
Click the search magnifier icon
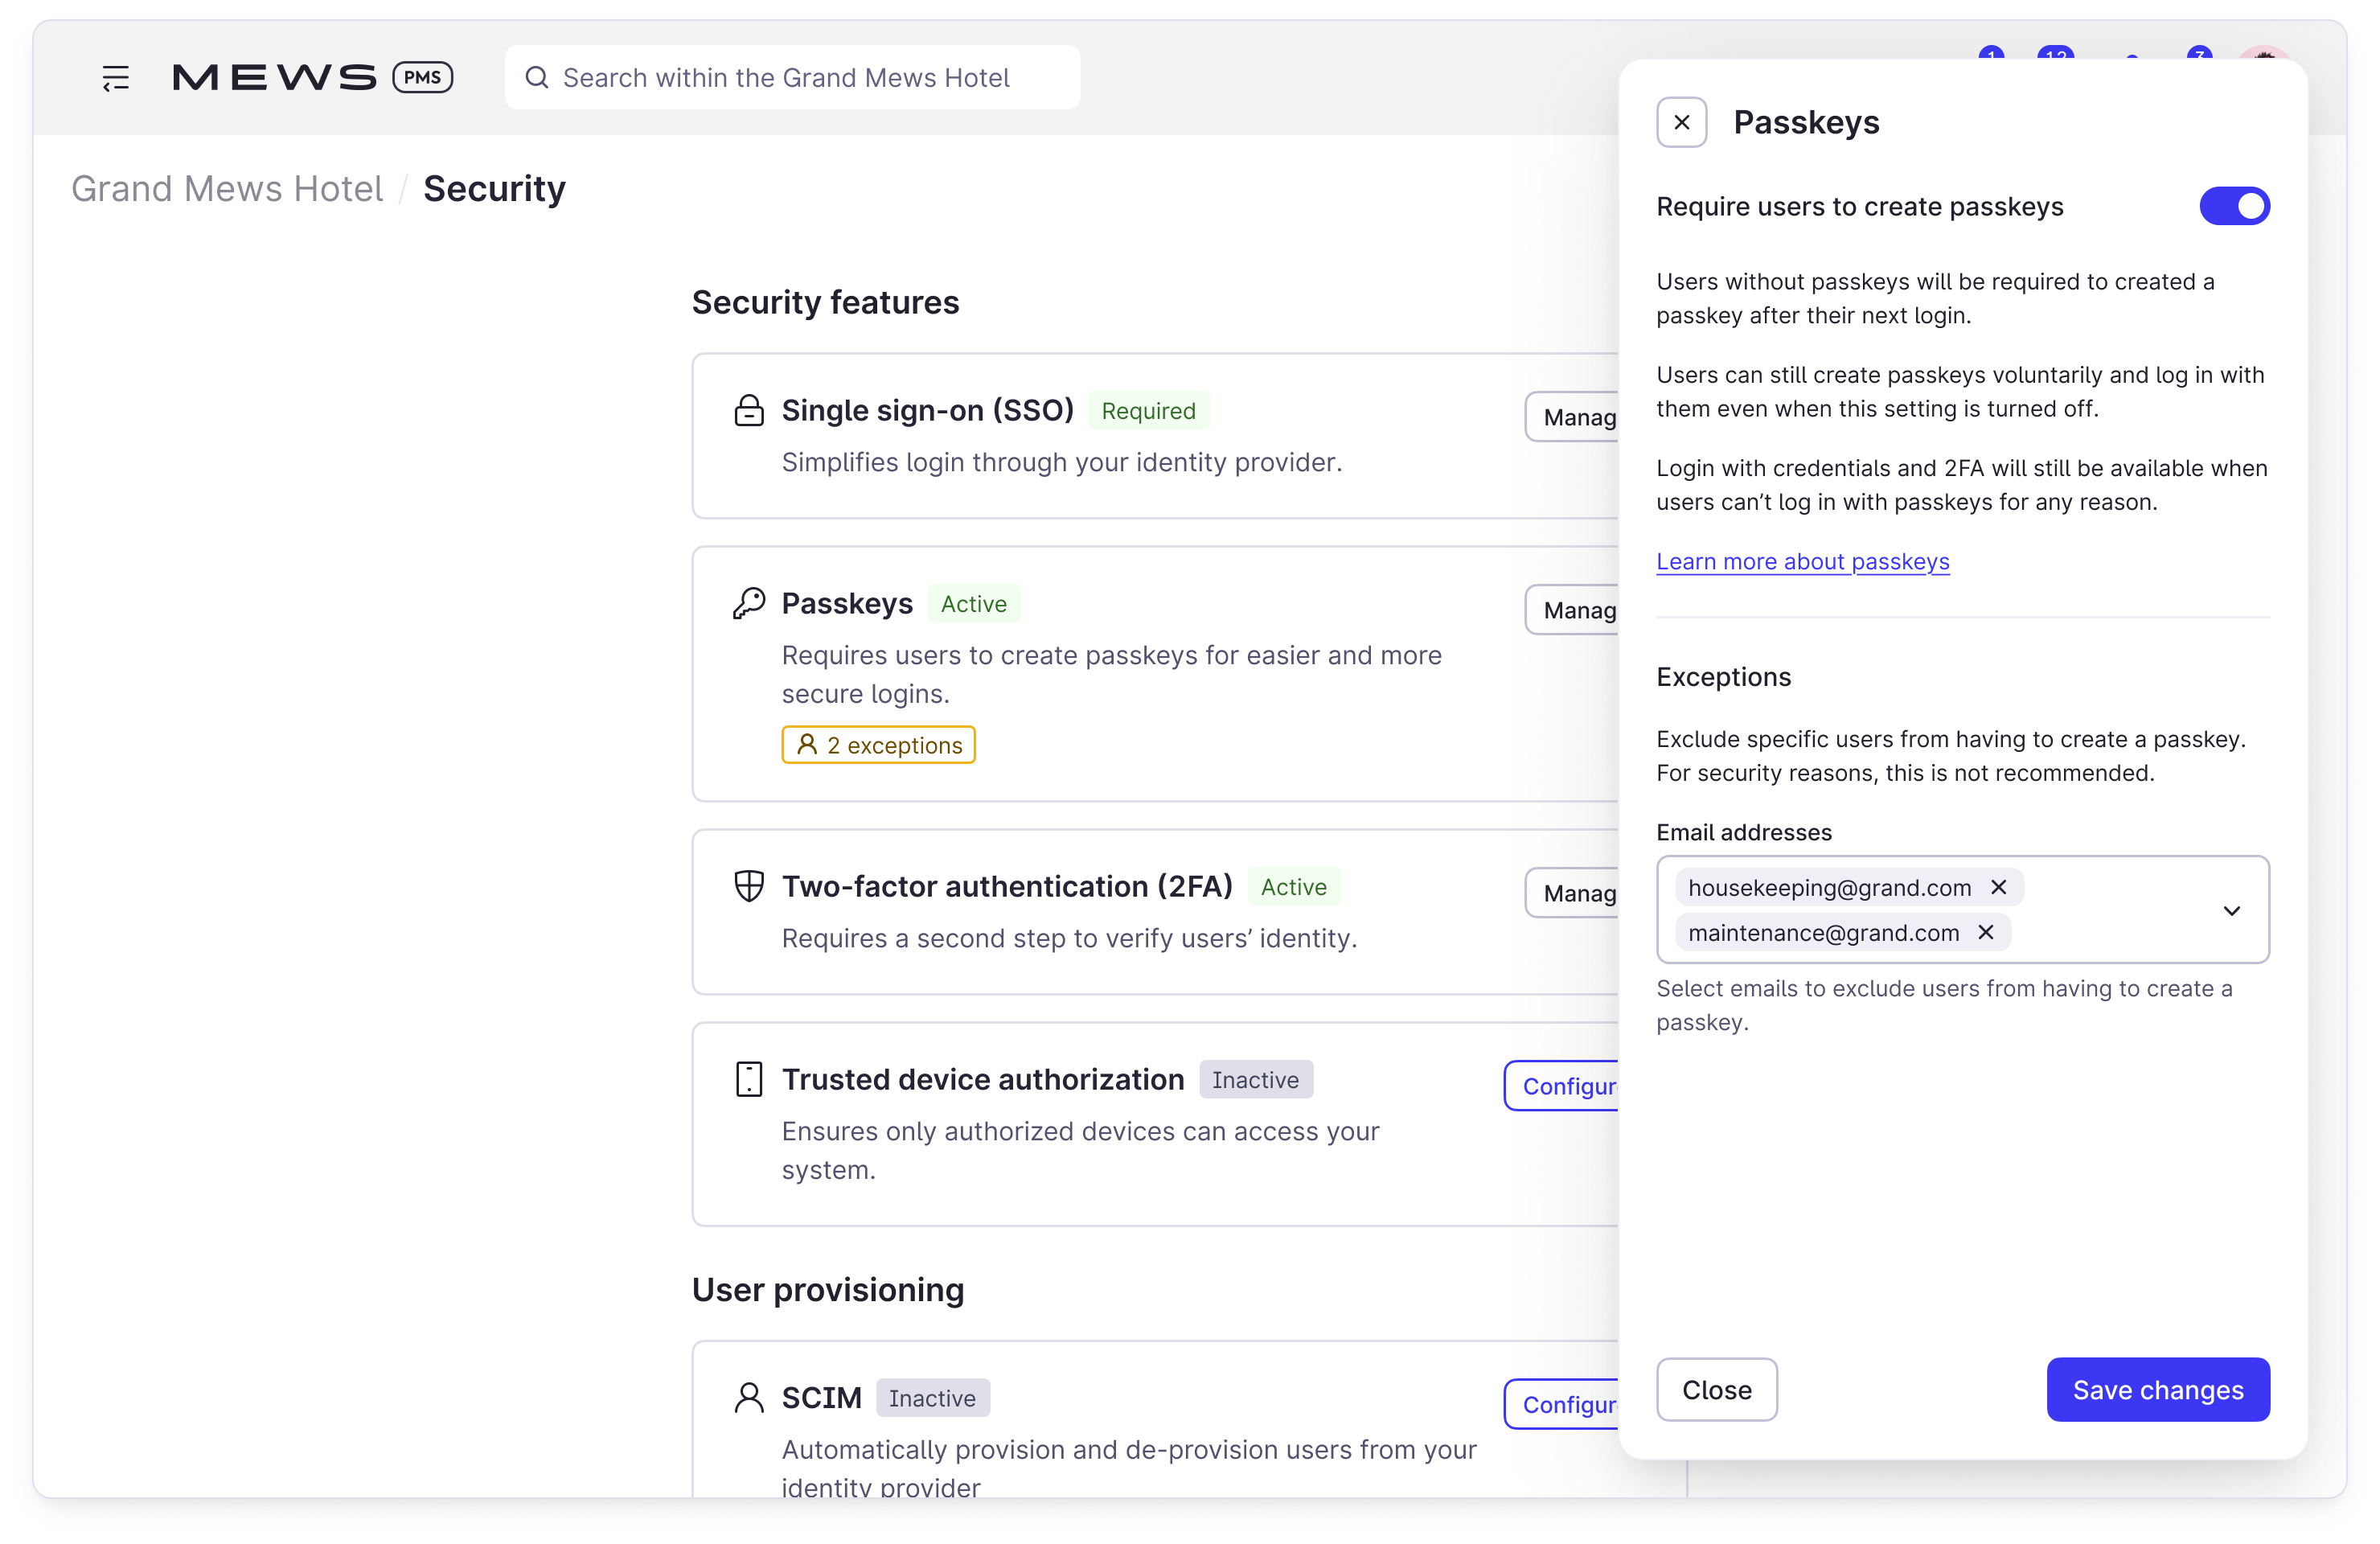click(537, 77)
